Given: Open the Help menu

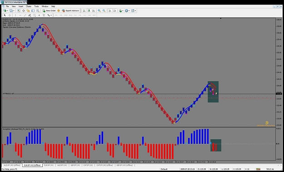Looking at the screenshot, I should 53,6.
